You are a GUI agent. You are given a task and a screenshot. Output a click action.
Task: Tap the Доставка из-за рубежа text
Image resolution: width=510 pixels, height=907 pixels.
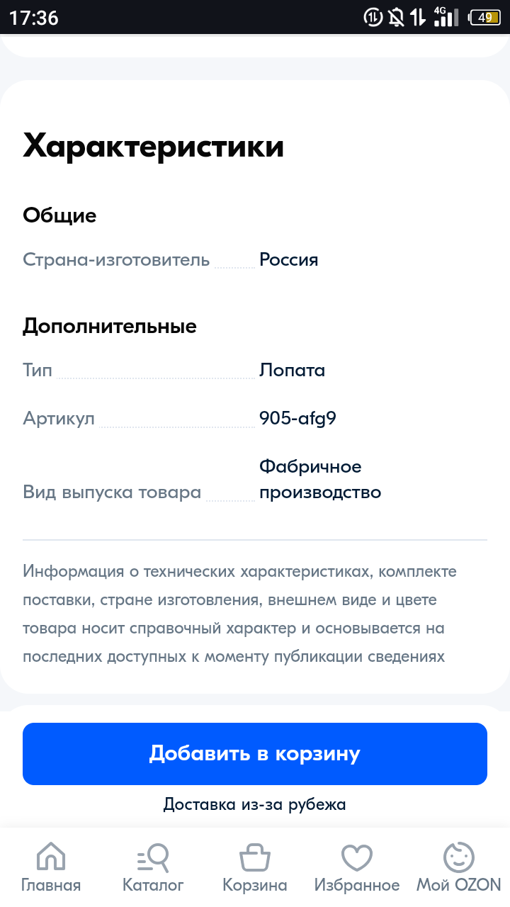click(255, 804)
